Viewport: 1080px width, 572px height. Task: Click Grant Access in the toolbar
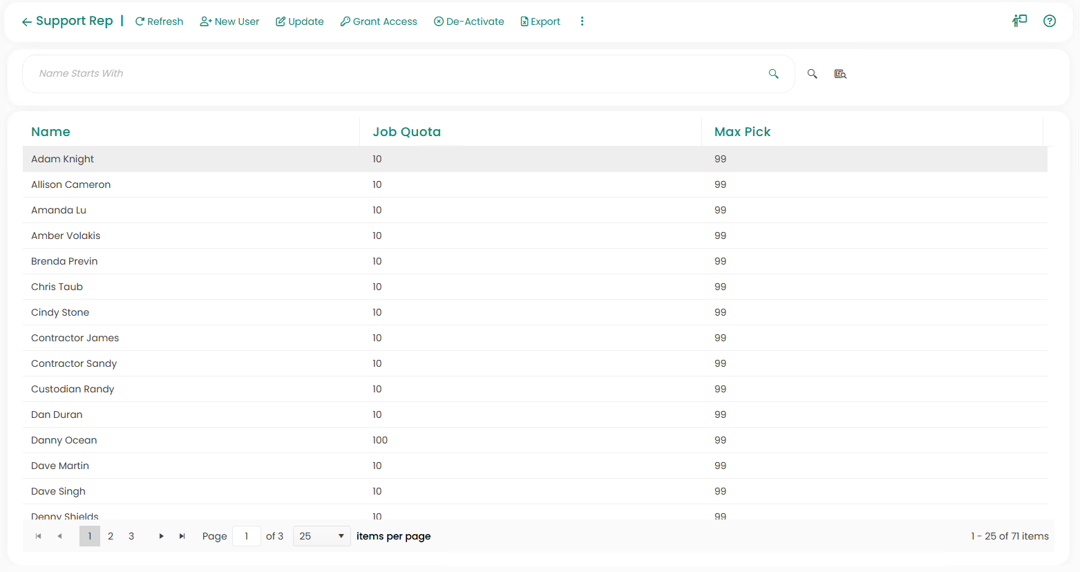pyautogui.click(x=379, y=21)
